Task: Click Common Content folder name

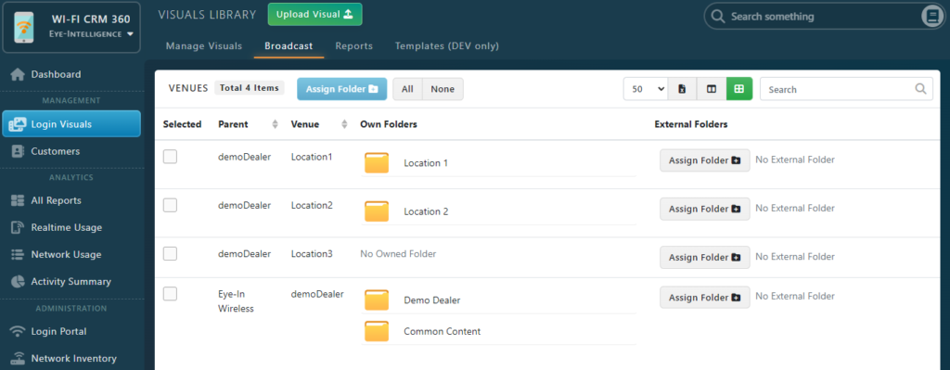Action: pos(443,331)
